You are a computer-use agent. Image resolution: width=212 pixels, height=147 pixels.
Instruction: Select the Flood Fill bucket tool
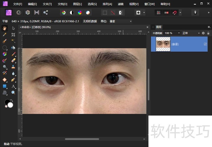tap(13, 48)
